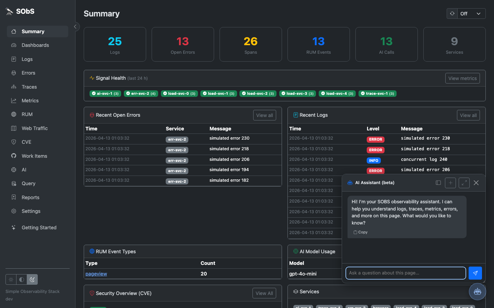Click the auto-refresh sync icon
494x308 pixels.
[x=452, y=14]
